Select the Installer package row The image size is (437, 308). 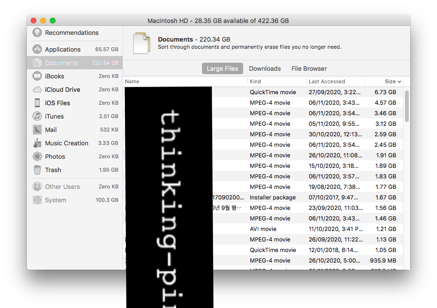[x=263, y=198]
